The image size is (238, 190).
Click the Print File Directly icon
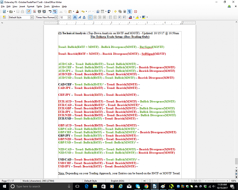coord(39,11)
